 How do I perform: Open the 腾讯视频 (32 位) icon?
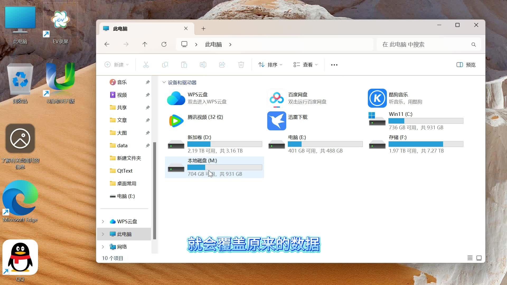click(x=176, y=121)
